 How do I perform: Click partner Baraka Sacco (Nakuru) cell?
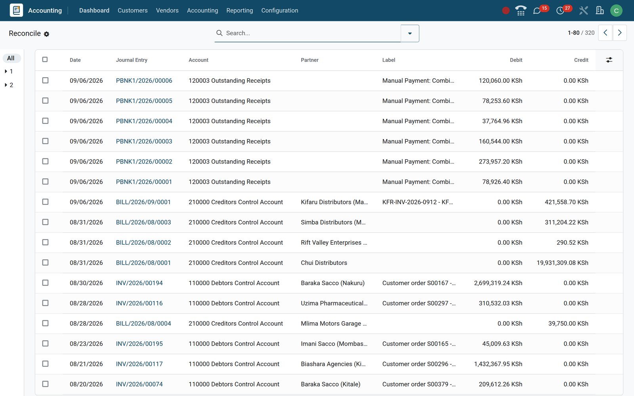332,283
